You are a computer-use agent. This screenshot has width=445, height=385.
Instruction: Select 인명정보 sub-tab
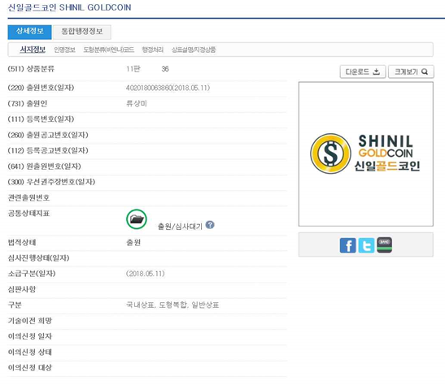[65, 50]
